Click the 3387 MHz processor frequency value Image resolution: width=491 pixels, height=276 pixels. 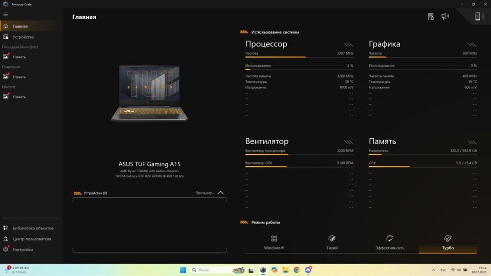[345, 53]
